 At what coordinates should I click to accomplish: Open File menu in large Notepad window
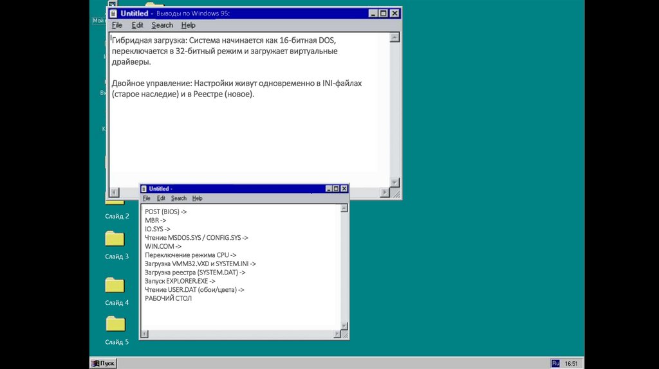117,25
